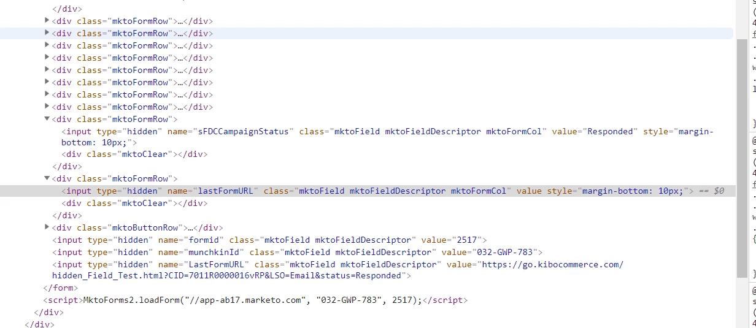The image size is (756, 328).
Task: Collapse the mktoFormRow div containing the selected lastFormURL input
Action: point(47,178)
